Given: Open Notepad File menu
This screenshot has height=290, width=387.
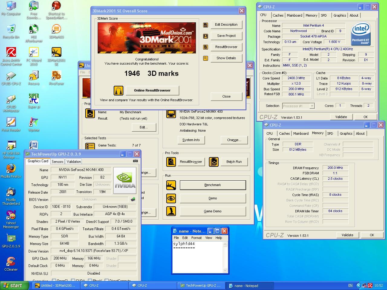Looking at the screenshot, I should click(176, 238).
